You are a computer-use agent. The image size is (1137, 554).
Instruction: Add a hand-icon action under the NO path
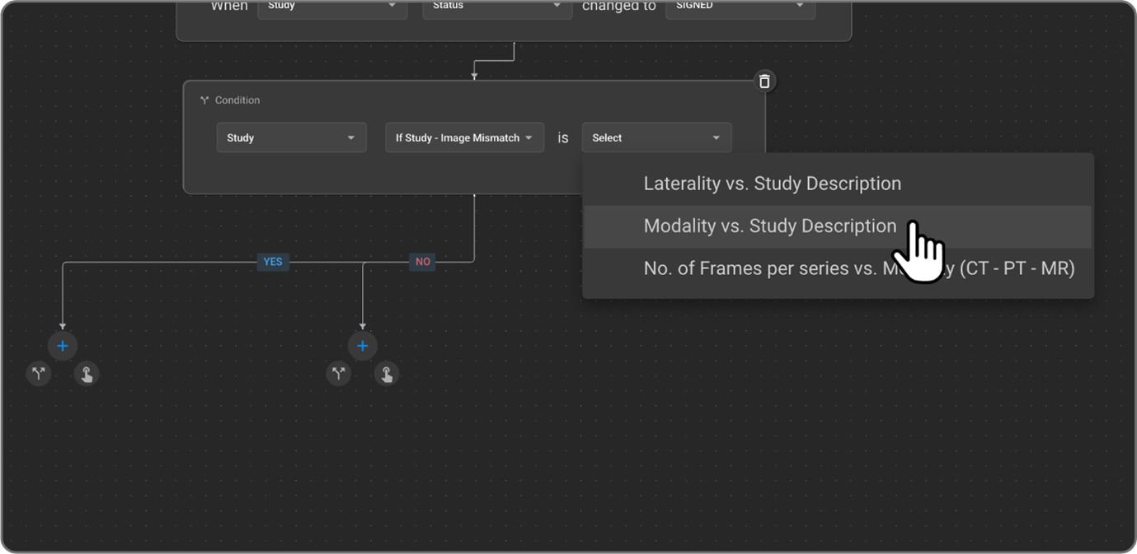pos(387,374)
